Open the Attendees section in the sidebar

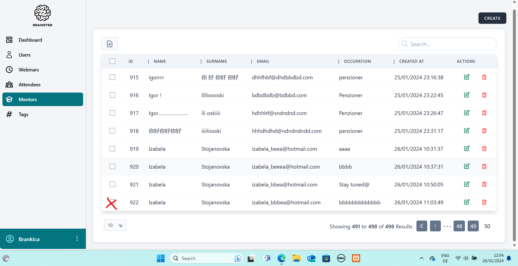(x=30, y=85)
